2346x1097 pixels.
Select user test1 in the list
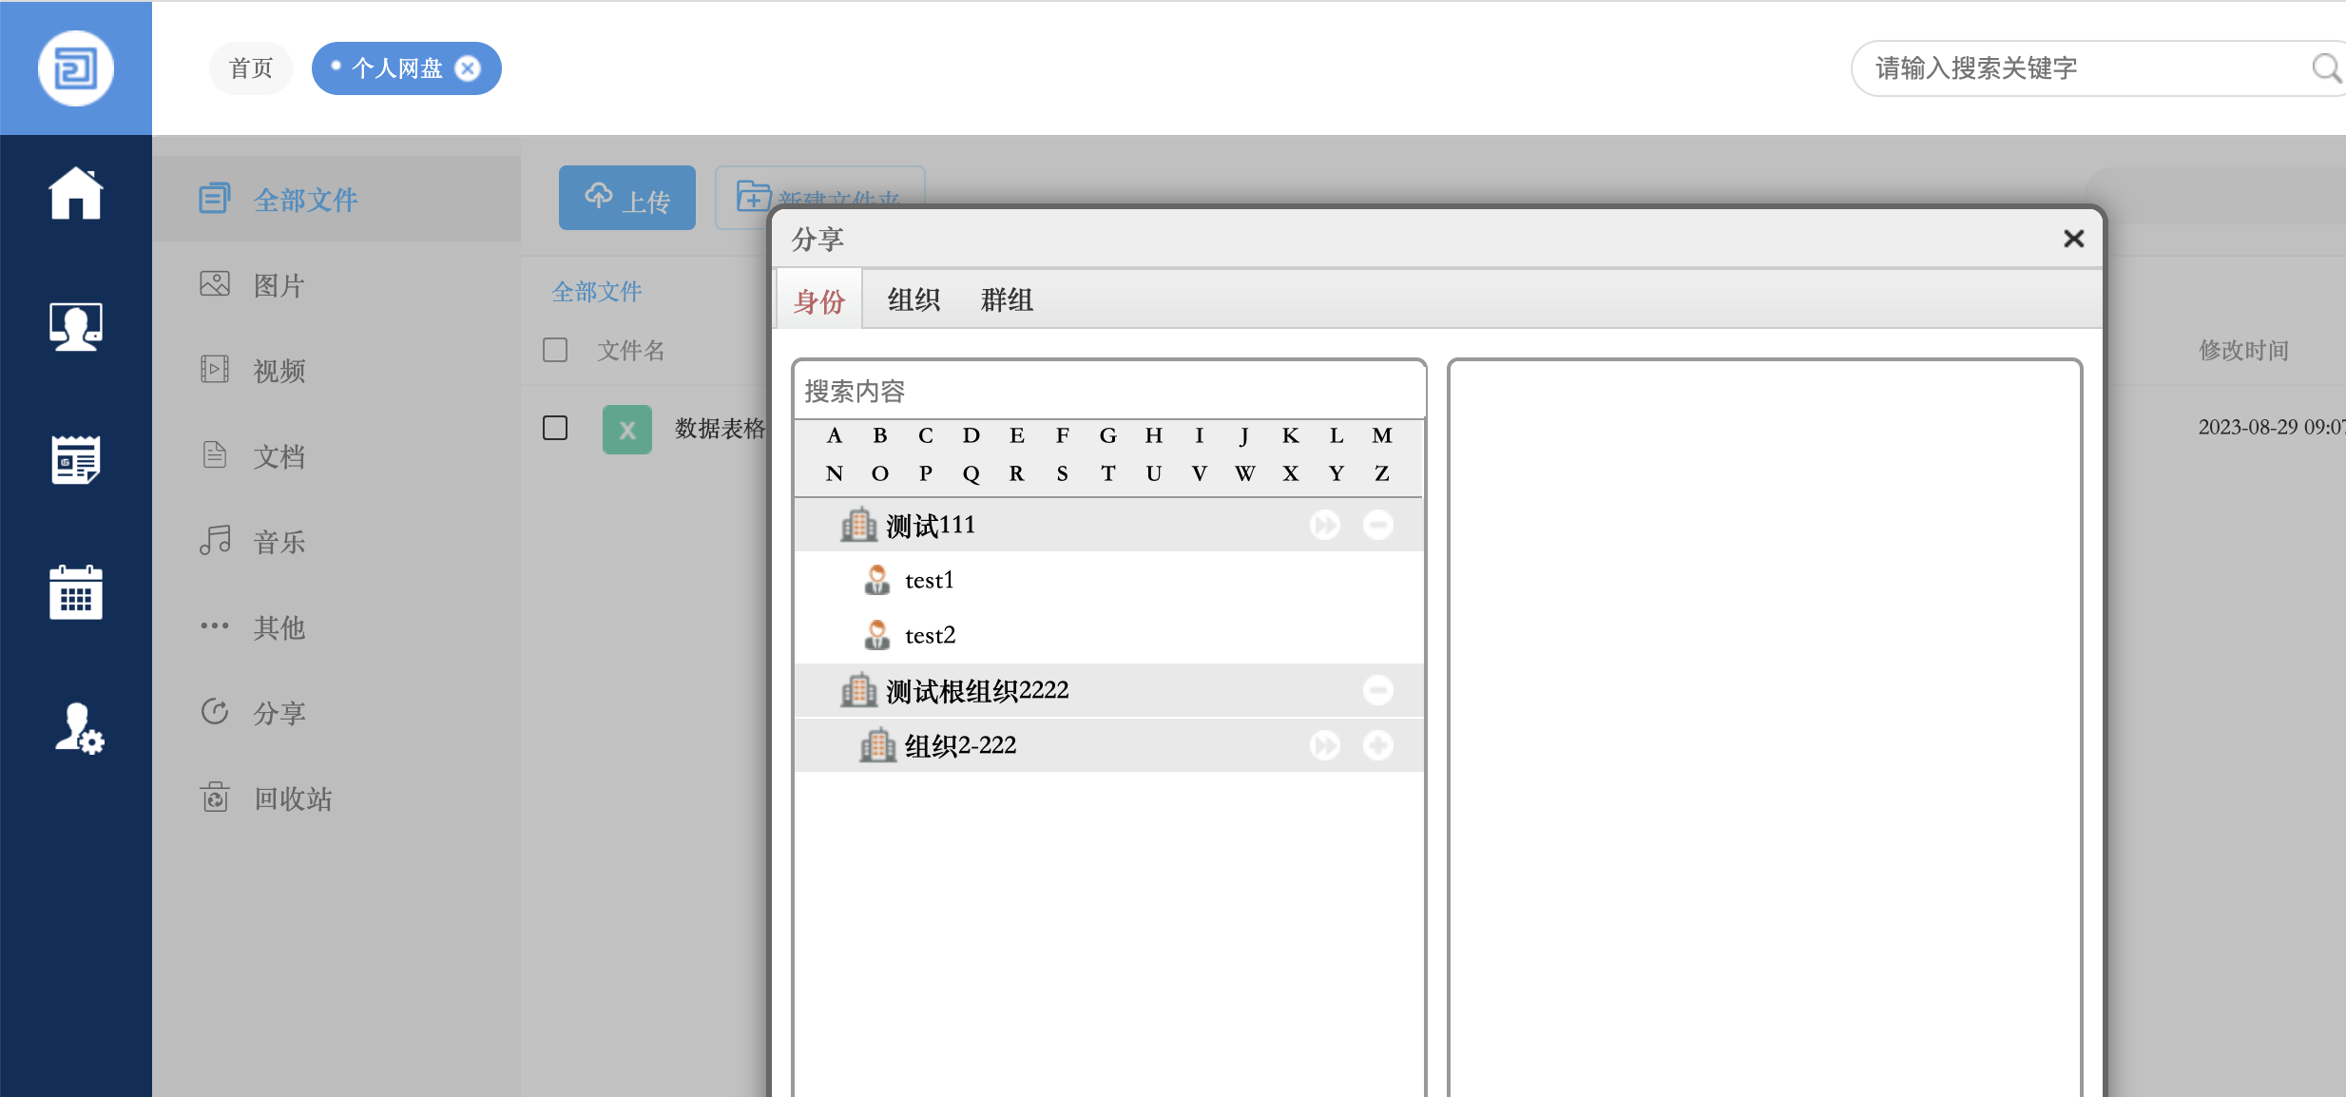coord(928,580)
